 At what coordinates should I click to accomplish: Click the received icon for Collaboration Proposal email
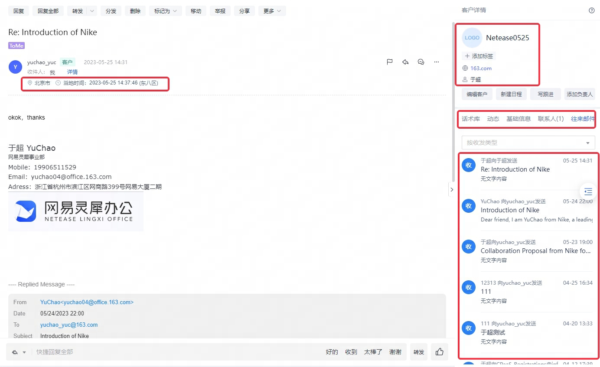point(469,247)
